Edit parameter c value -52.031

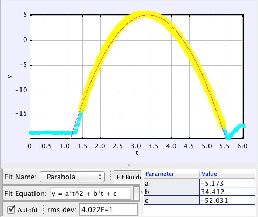[227, 200]
